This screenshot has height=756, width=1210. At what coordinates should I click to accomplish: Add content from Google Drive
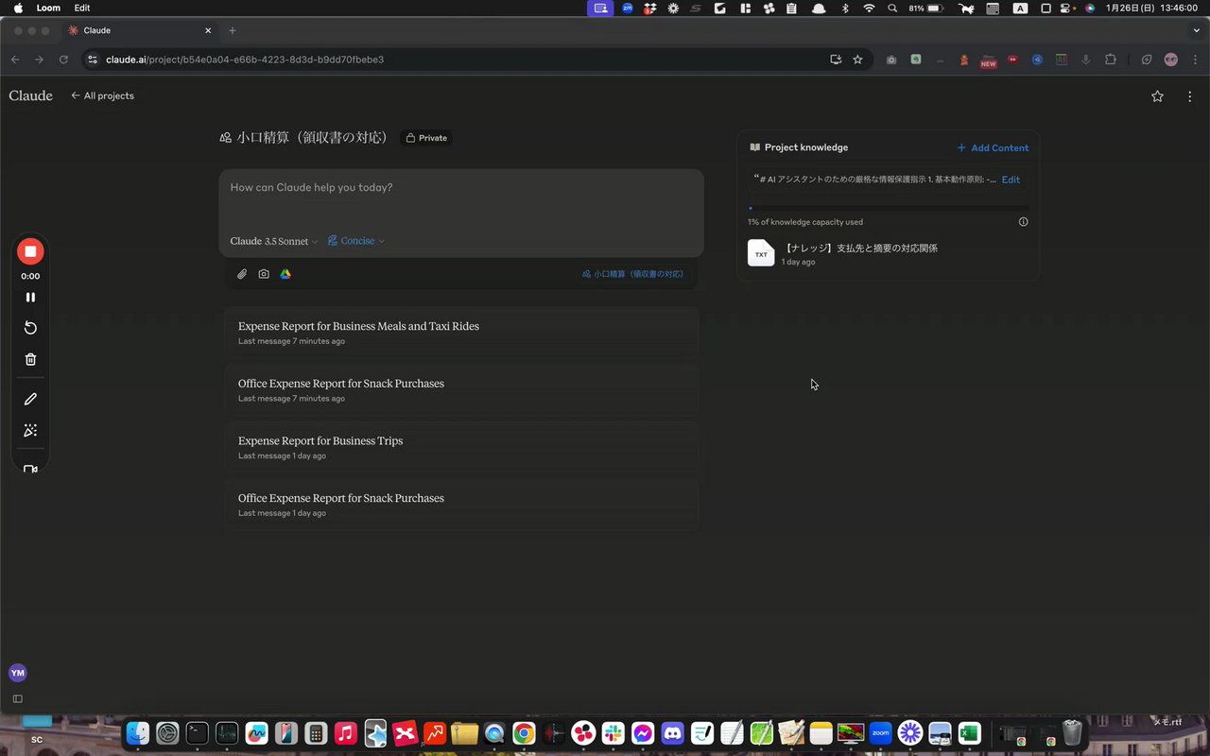click(x=285, y=274)
